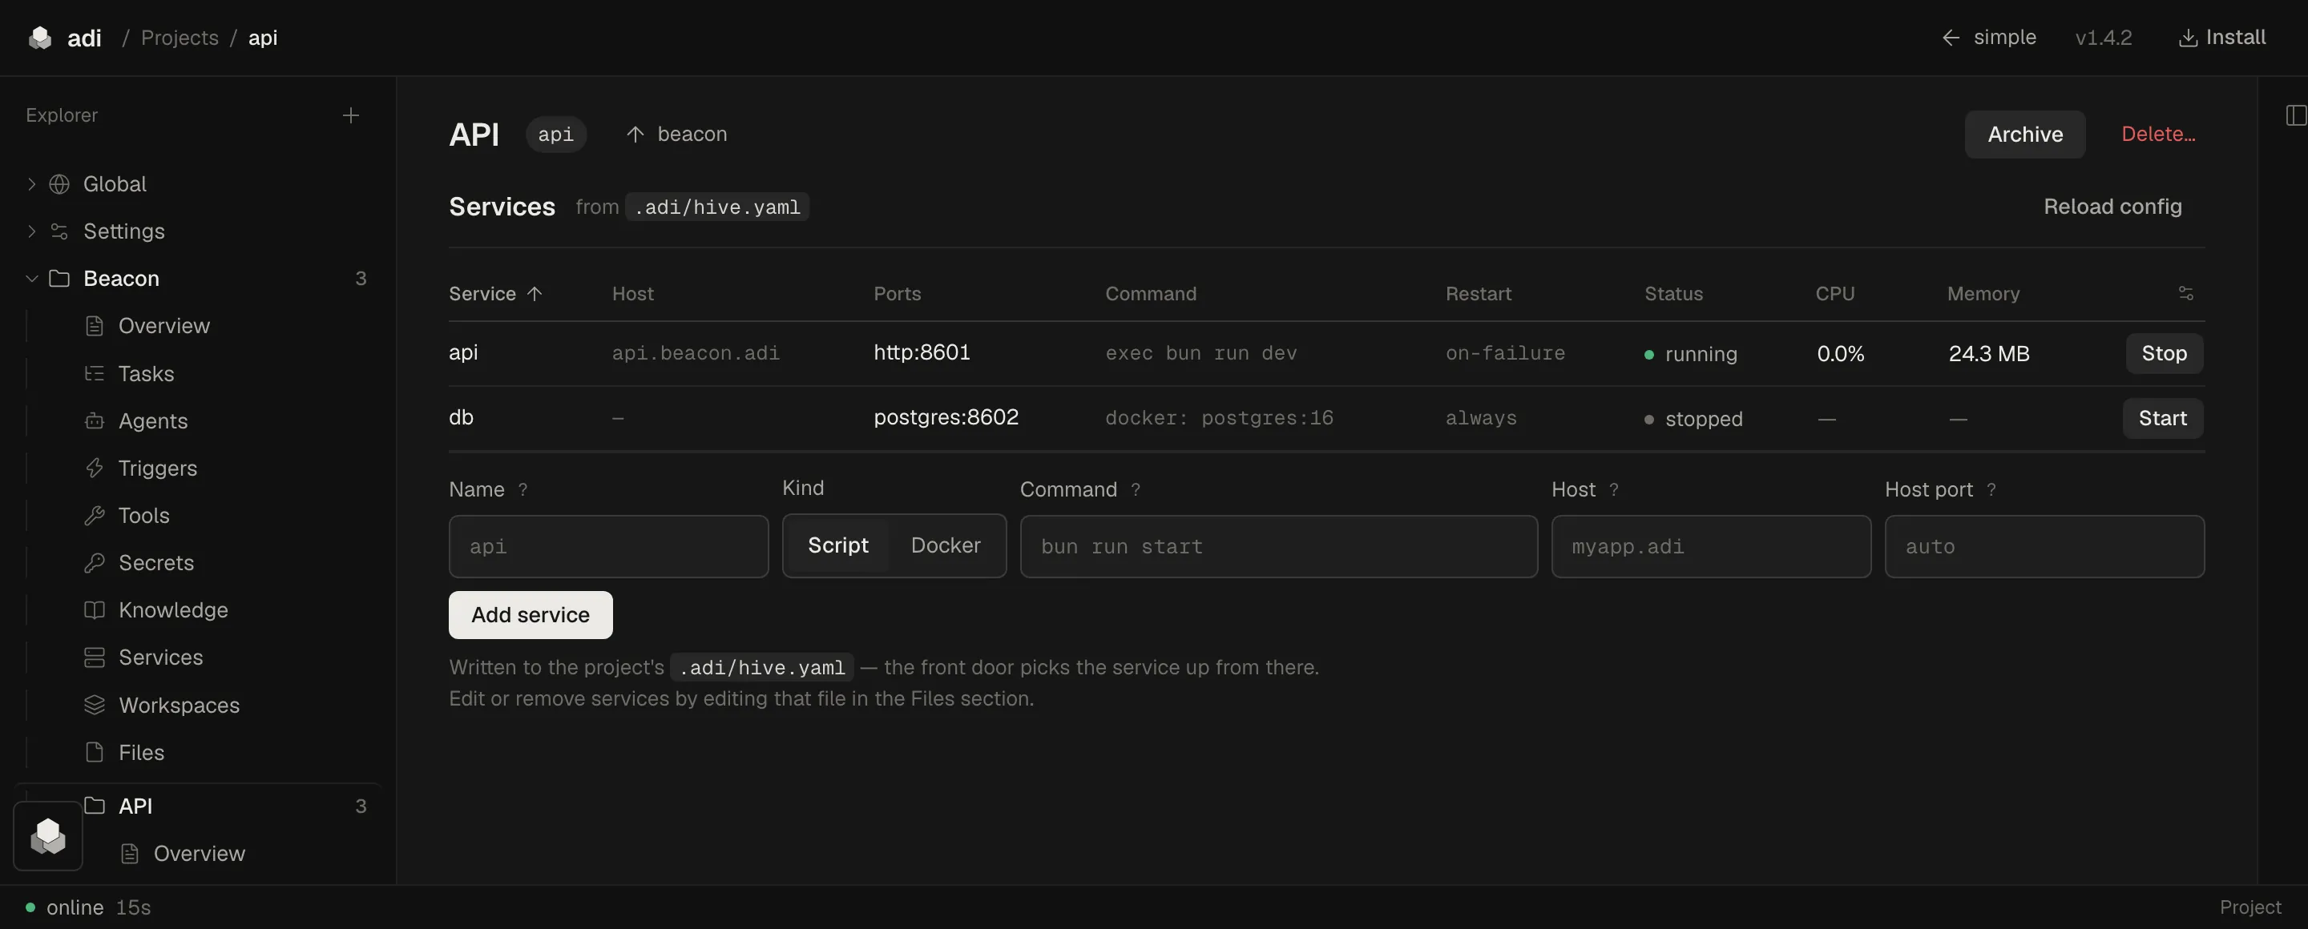Expand the Global tree node
Image resolution: width=2308 pixels, height=929 pixels.
click(x=31, y=184)
